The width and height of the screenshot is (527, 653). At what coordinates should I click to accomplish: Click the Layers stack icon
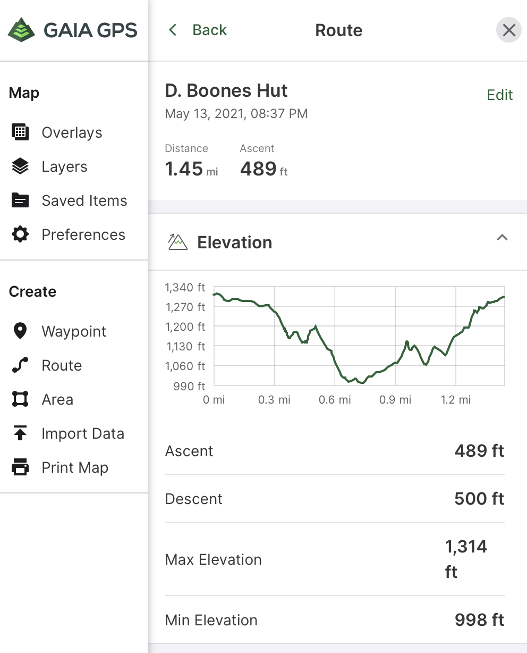click(x=20, y=166)
